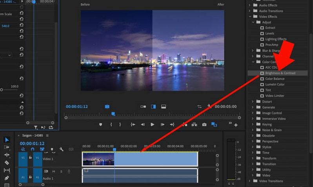
Task: Expand the Audio Effects folder
Action: click(249, 5)
